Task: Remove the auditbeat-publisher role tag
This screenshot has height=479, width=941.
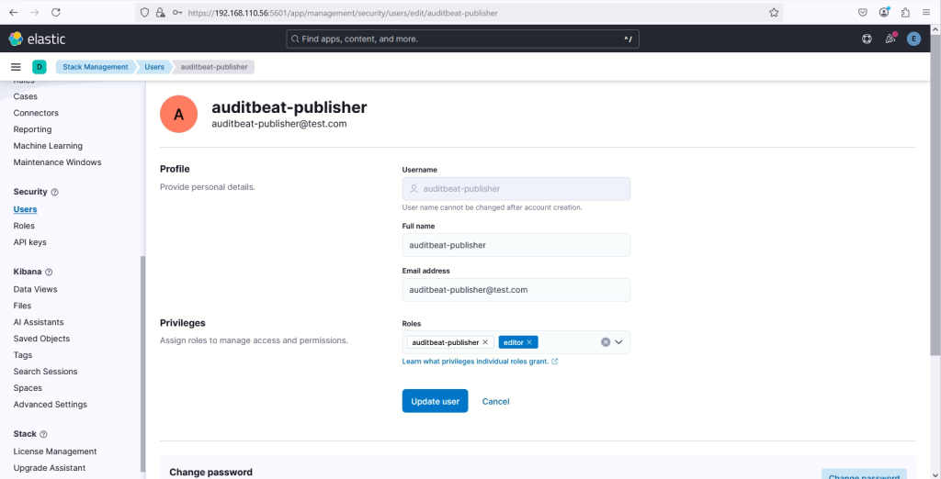Action: [x=485, y=342]
